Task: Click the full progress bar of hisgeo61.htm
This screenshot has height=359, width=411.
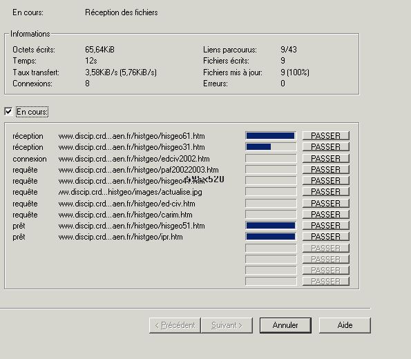Action: pos(271,136)
